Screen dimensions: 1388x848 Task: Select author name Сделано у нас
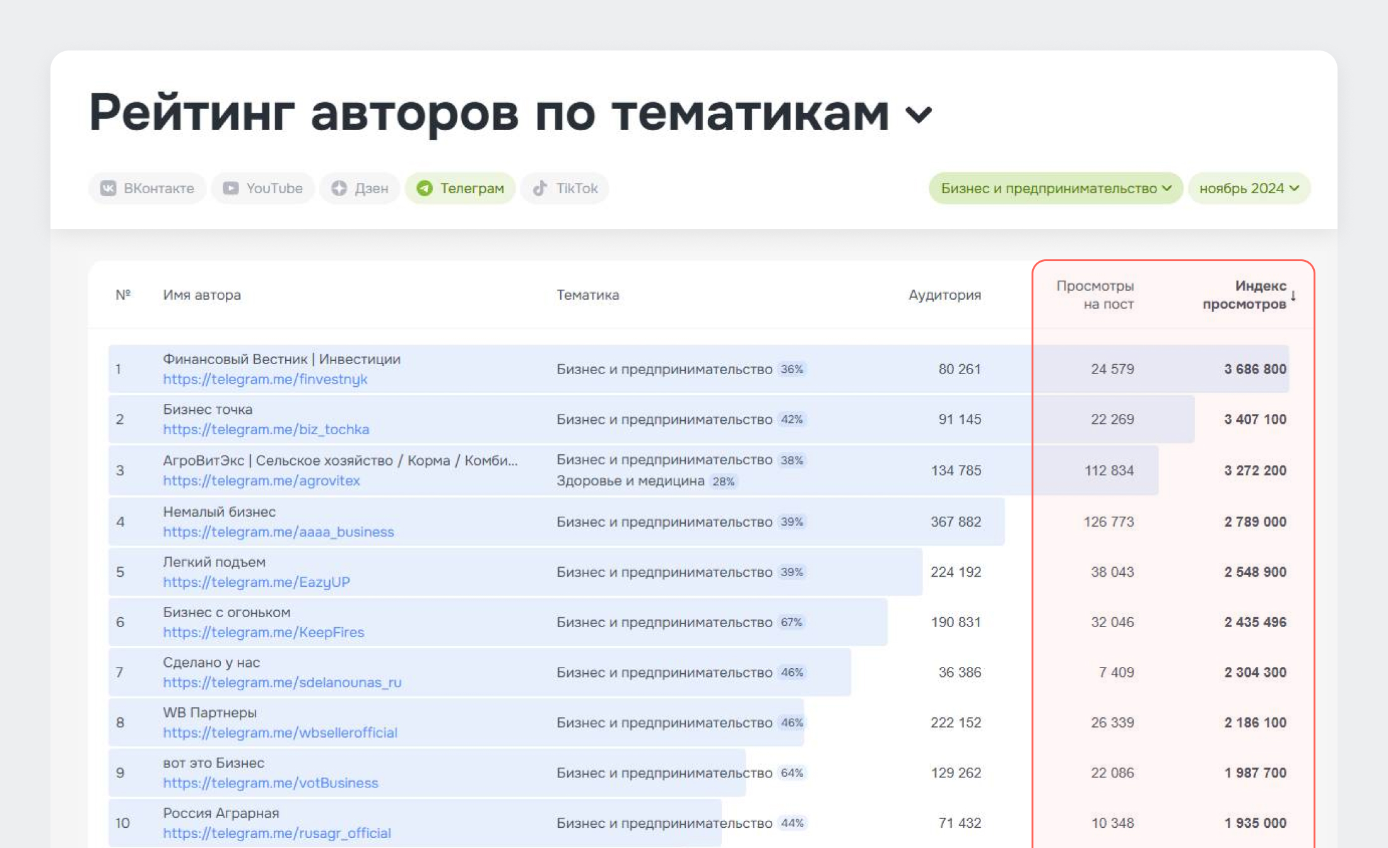pyautogui.click(x=211, y=662)
